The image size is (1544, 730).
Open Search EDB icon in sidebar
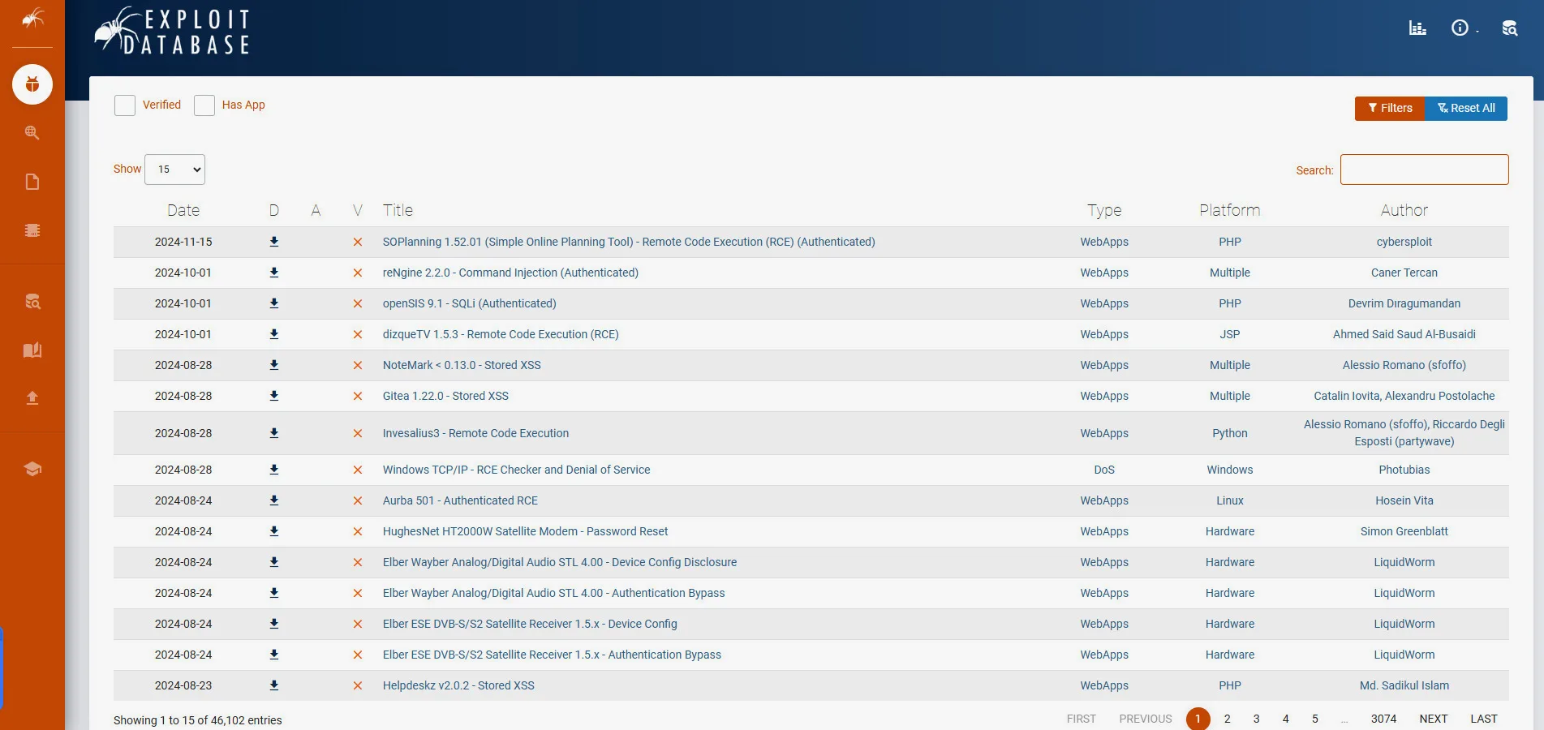point(32,302)
